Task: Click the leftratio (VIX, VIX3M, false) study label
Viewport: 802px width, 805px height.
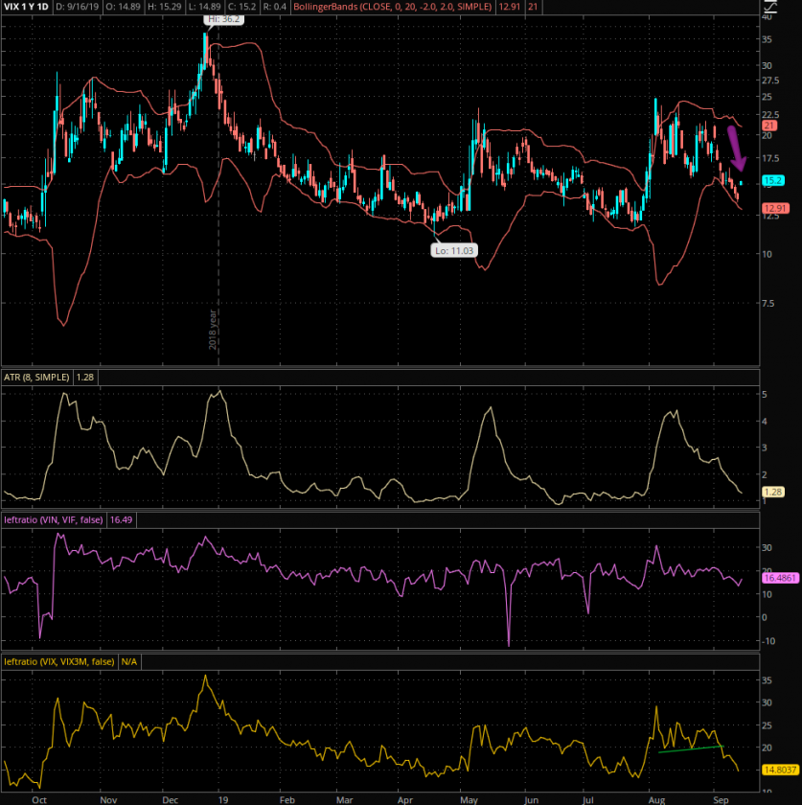Action: point(59,660)
